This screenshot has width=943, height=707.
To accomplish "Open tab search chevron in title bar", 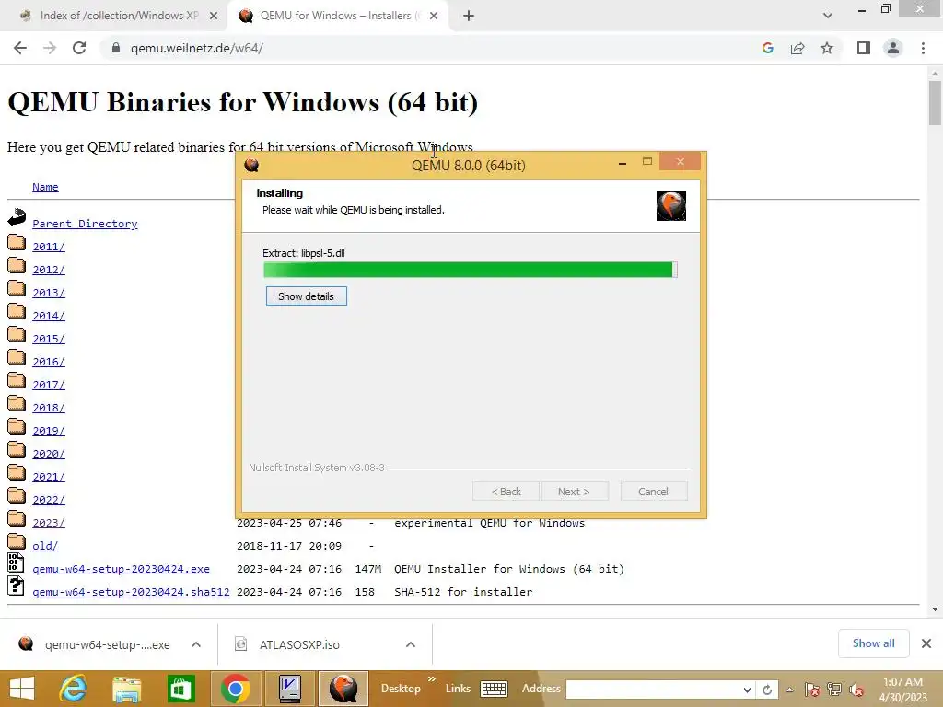I will tap(828, 16).
